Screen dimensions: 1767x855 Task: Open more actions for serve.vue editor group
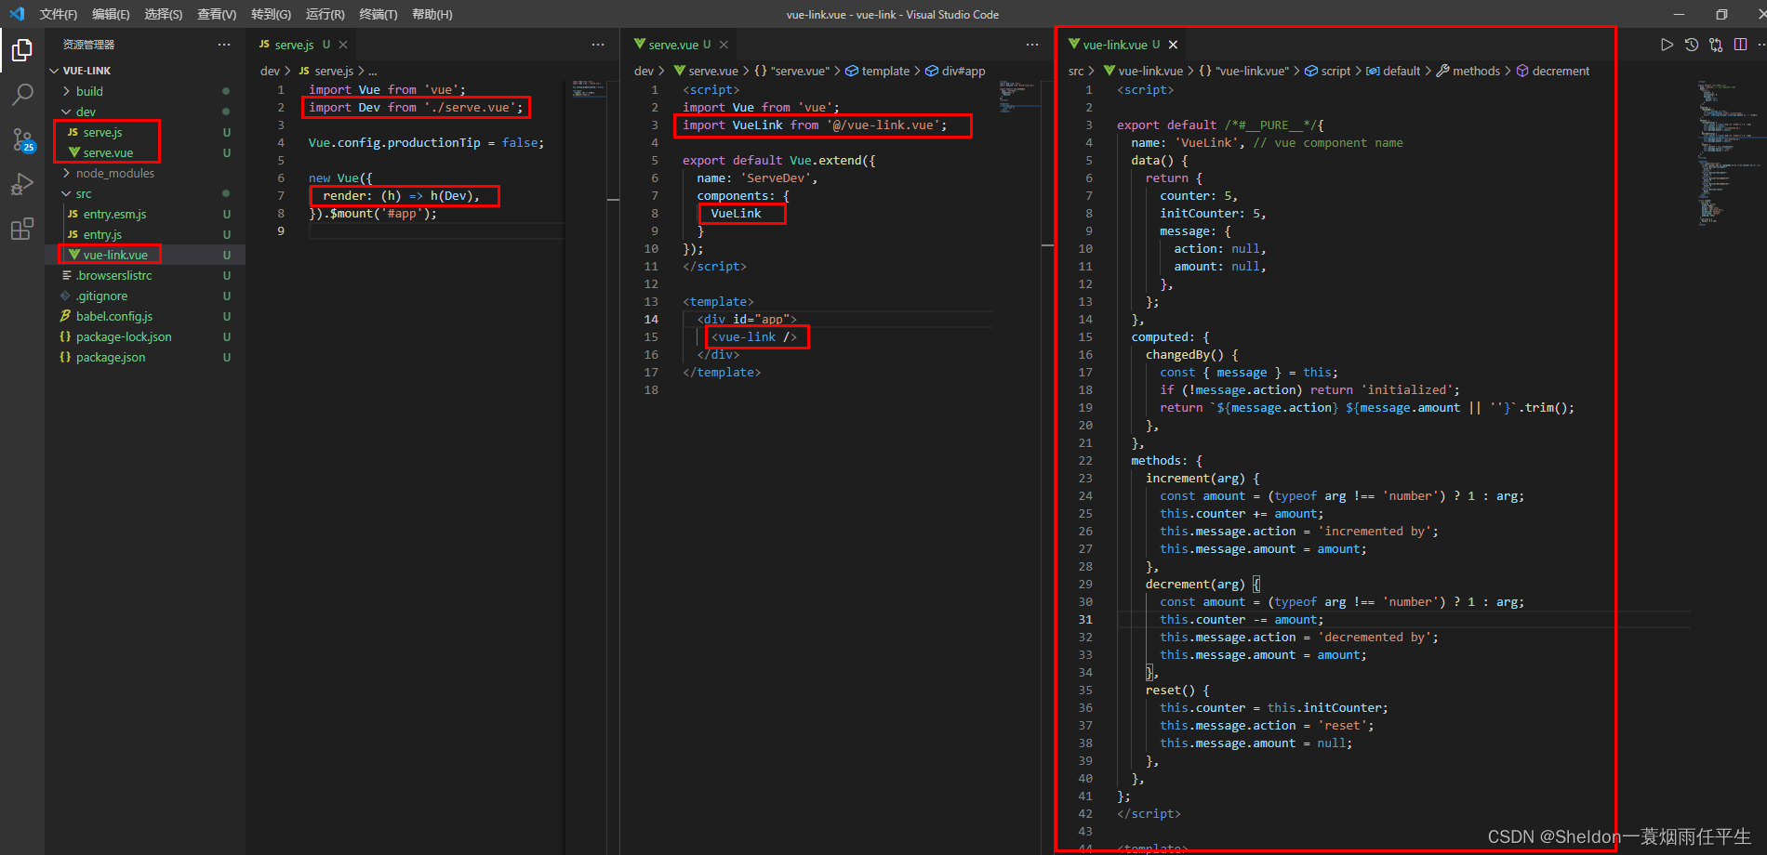tap(1032, 45)
